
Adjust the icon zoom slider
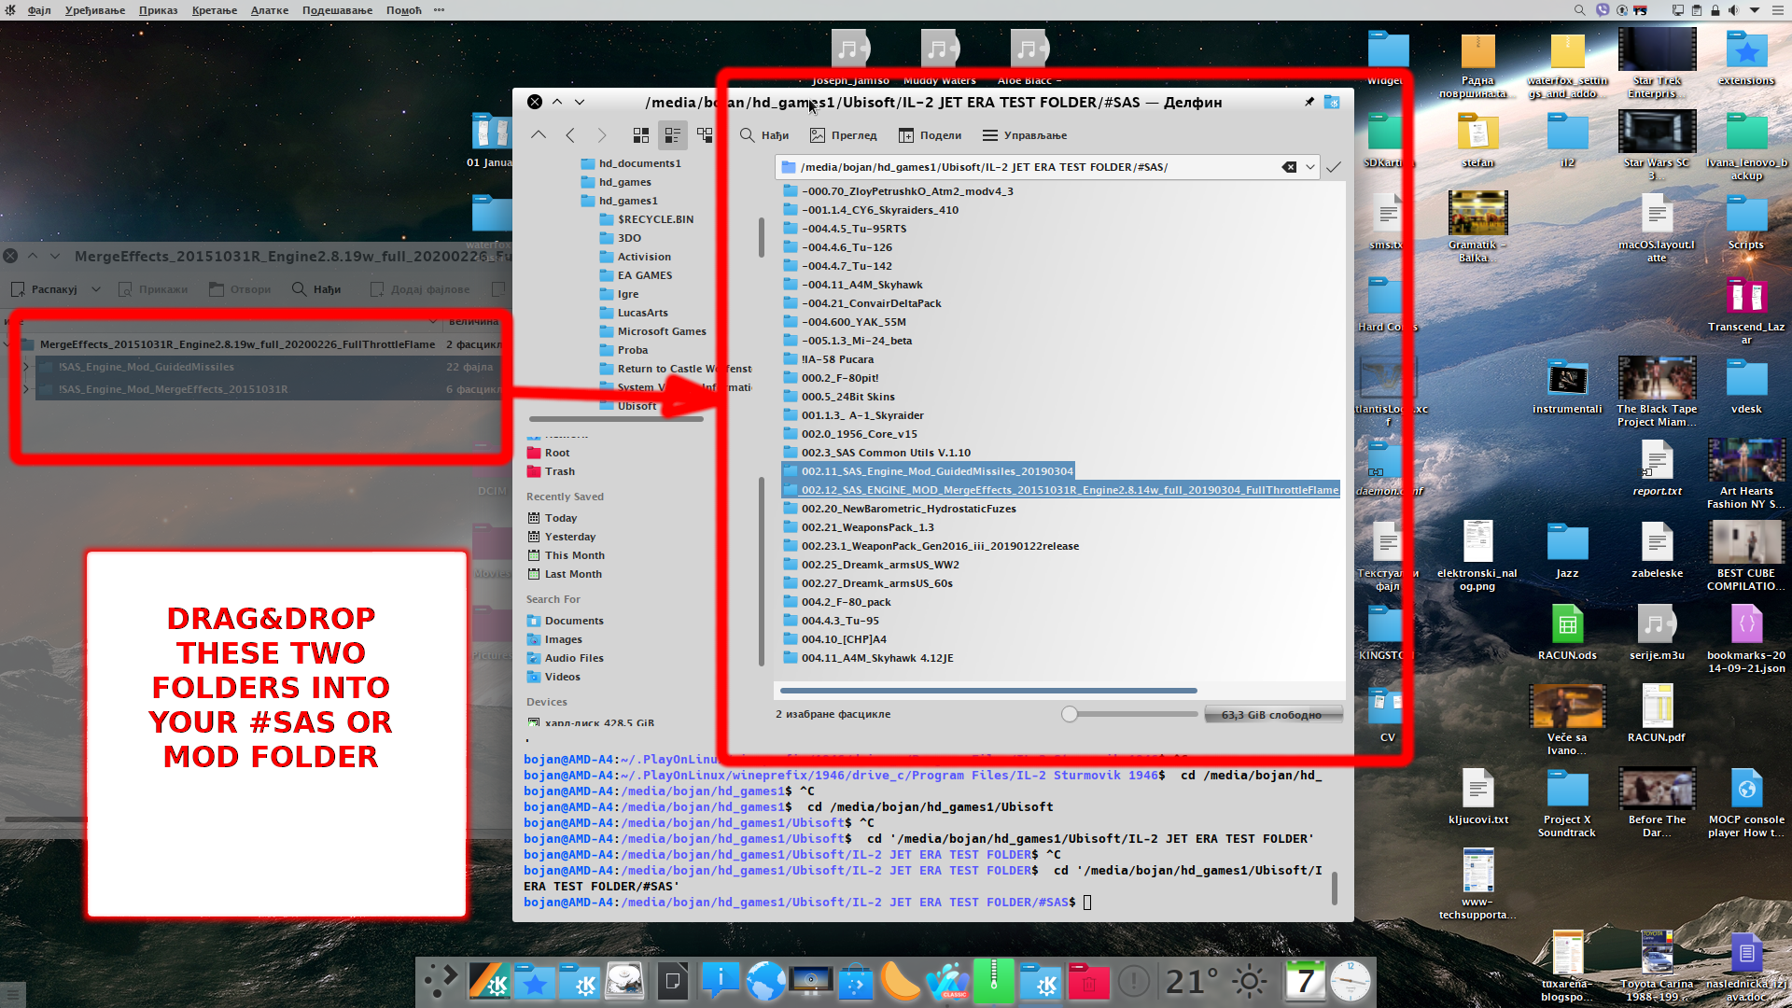tap(1070, 714)
